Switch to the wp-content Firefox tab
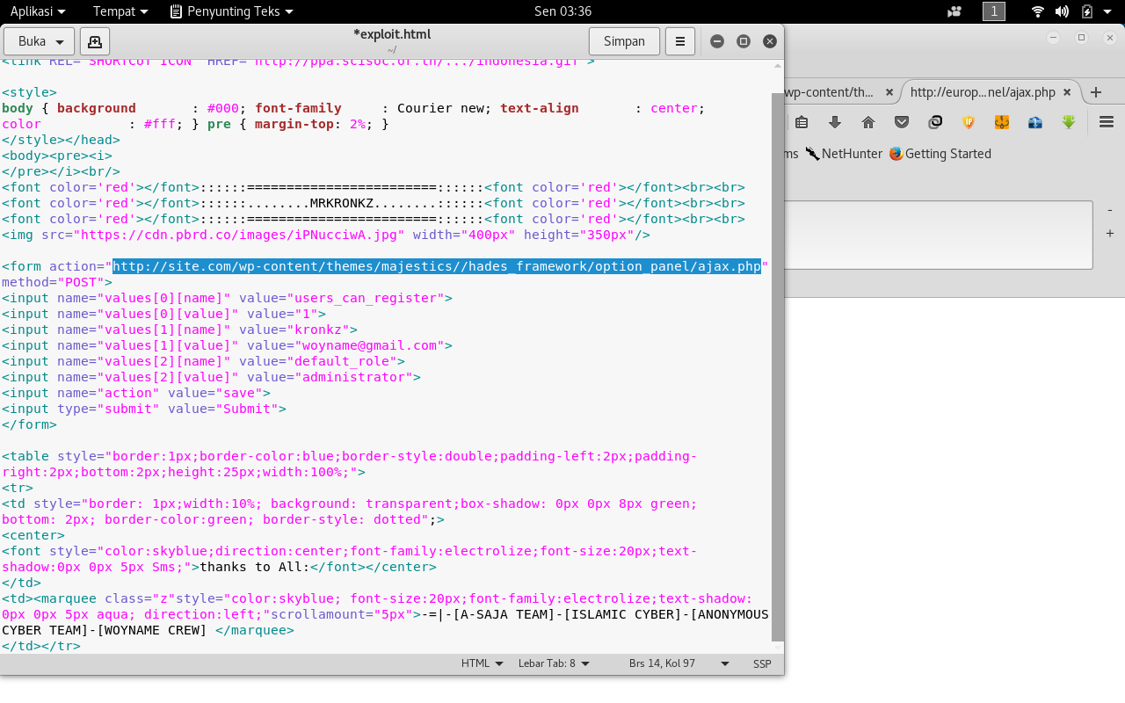This screenshot has height=703, width=1125. coord(828,92)
